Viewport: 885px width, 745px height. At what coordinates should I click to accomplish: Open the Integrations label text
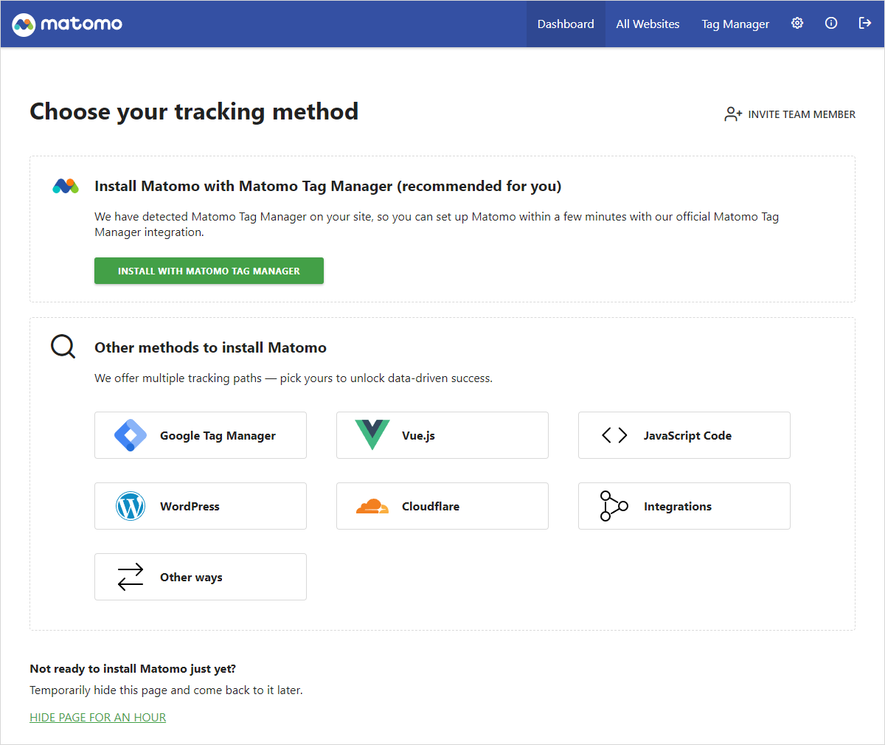[x=678, y=507]
